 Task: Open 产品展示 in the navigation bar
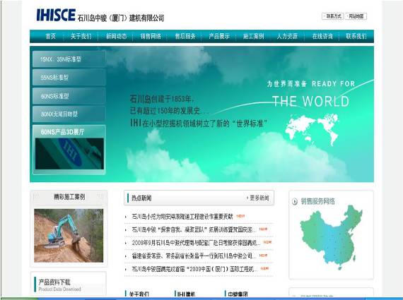tap(219, 36)
